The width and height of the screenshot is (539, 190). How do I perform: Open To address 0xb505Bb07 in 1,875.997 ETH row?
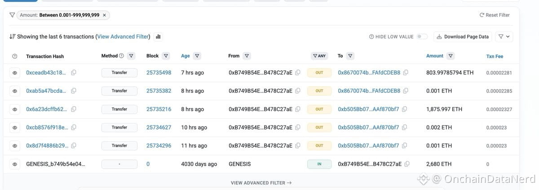click(368, 109)
